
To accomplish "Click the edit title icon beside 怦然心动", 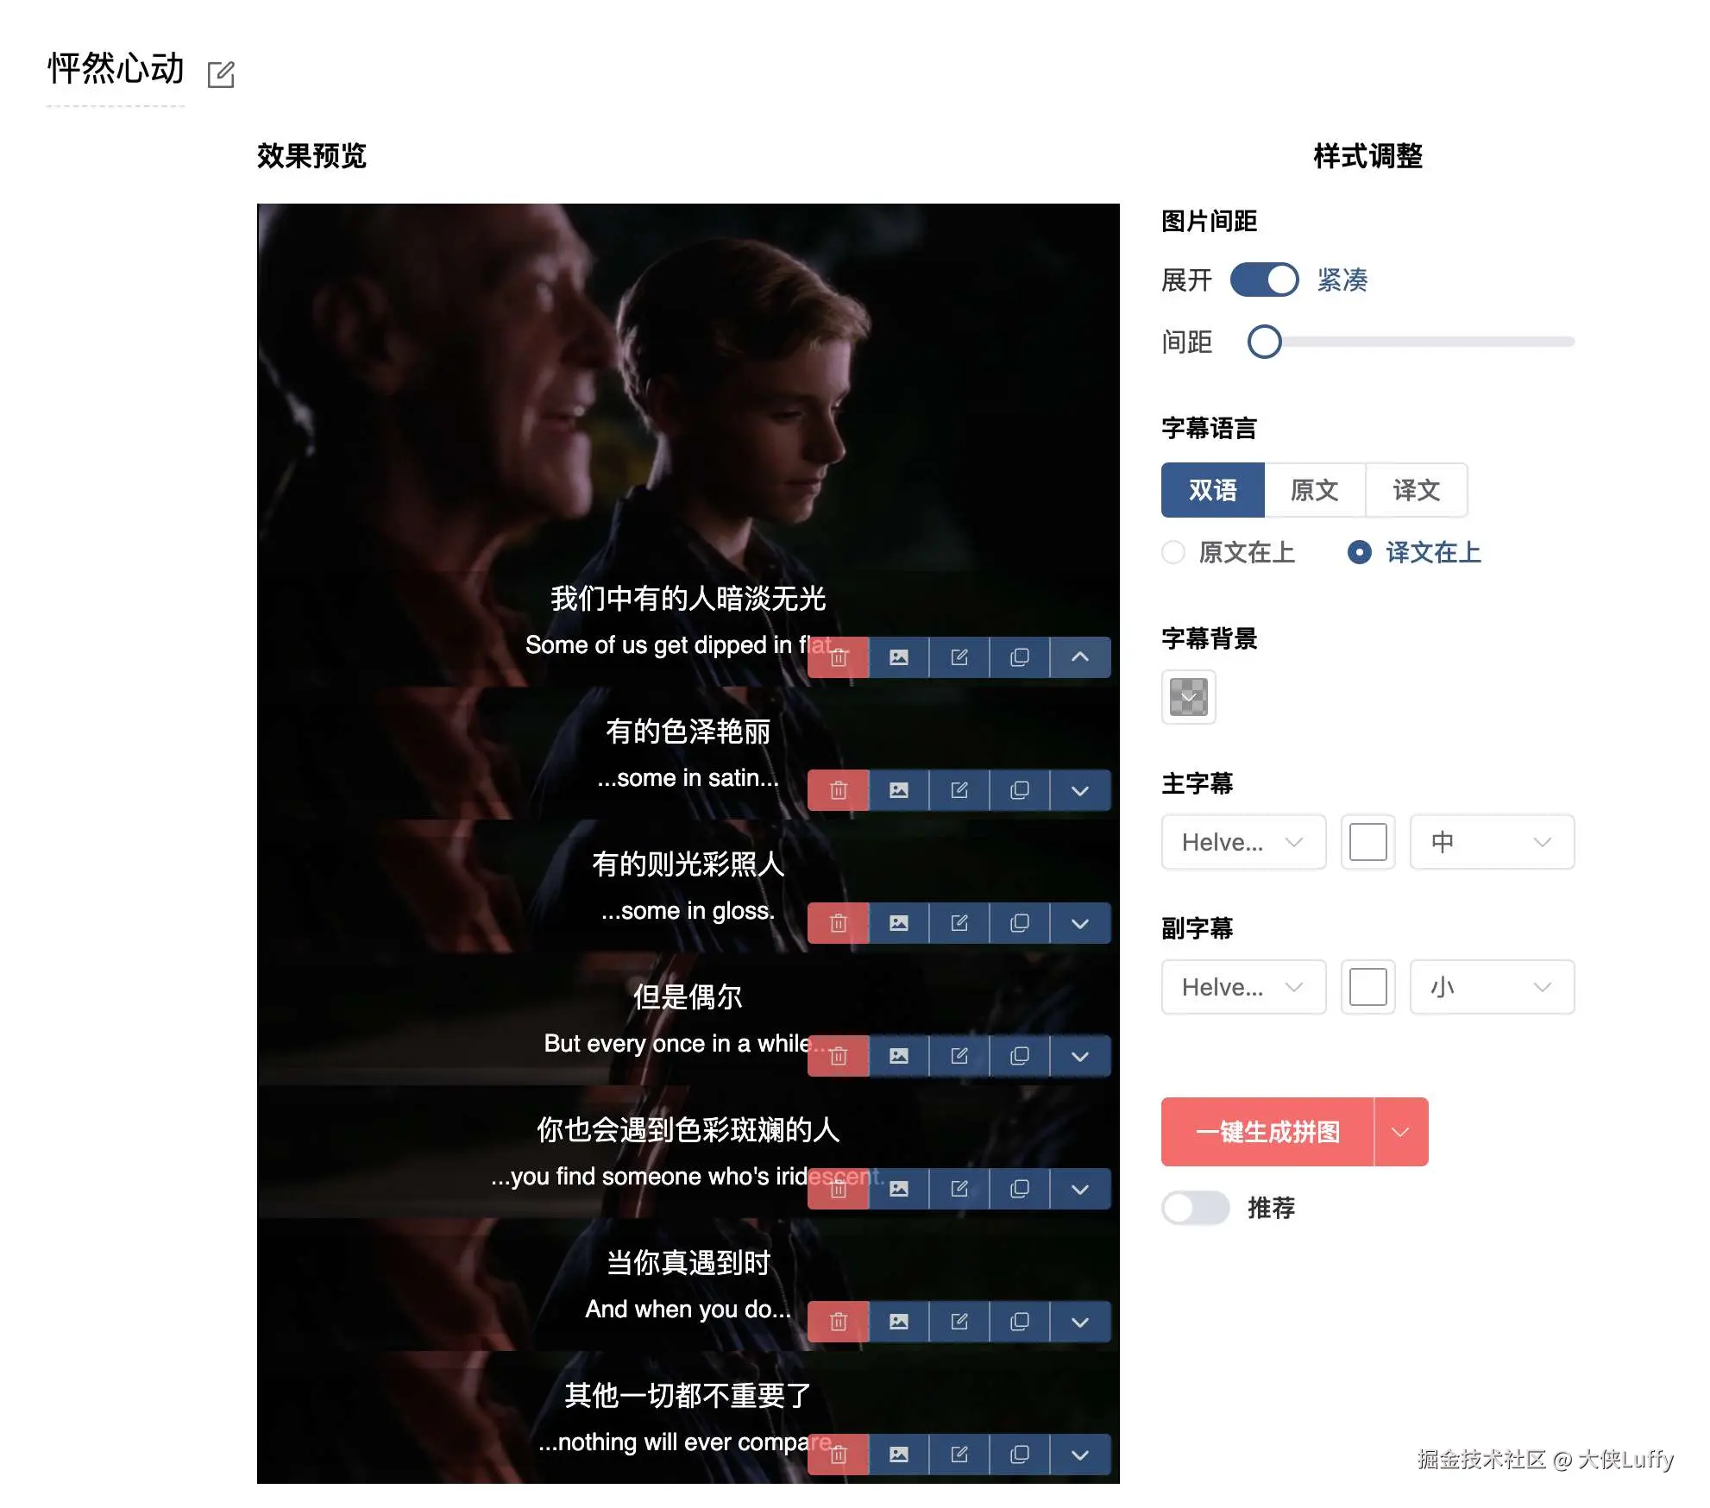I will [x=221, y=74].
